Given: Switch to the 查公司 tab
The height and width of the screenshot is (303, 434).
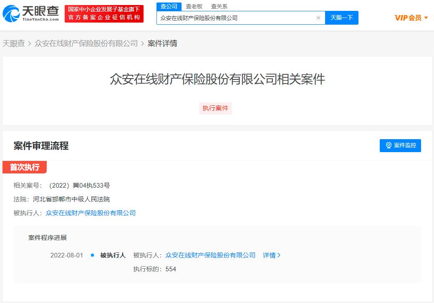Looking at the screenshot, I should click(169, 6).
